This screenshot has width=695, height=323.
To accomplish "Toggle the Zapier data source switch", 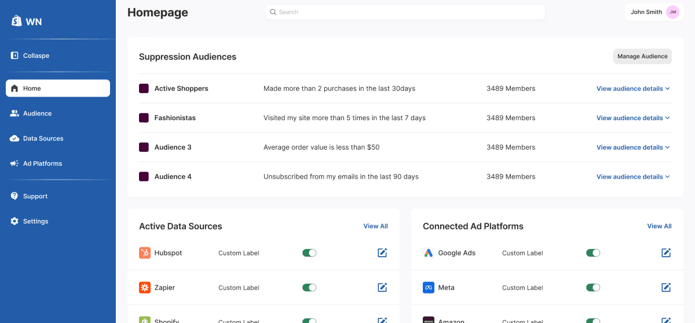I will (309, 288).
